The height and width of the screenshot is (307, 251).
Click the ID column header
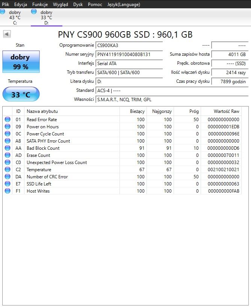18,111
